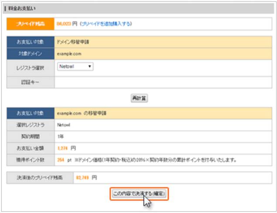This screenshot has width=277, height=213.
Task: Click お支払い対象 header above 選択レジストラ
Action: point(30,113)
